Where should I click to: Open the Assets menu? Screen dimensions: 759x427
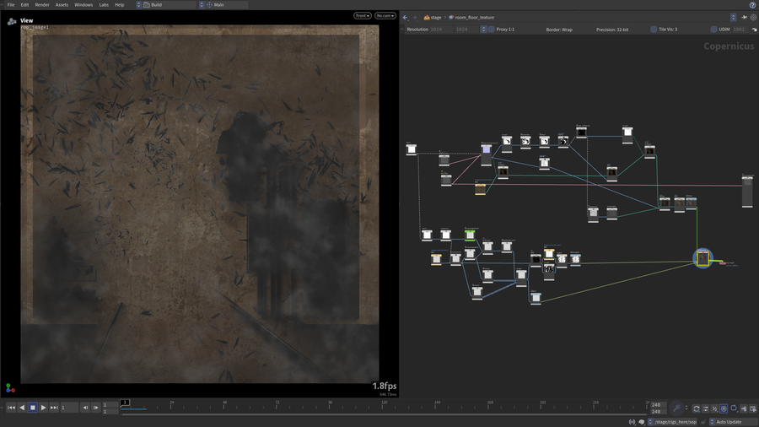coord(62,5)
